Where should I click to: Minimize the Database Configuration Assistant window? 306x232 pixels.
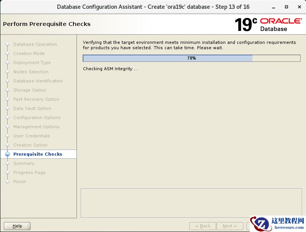tap(273, 7)
